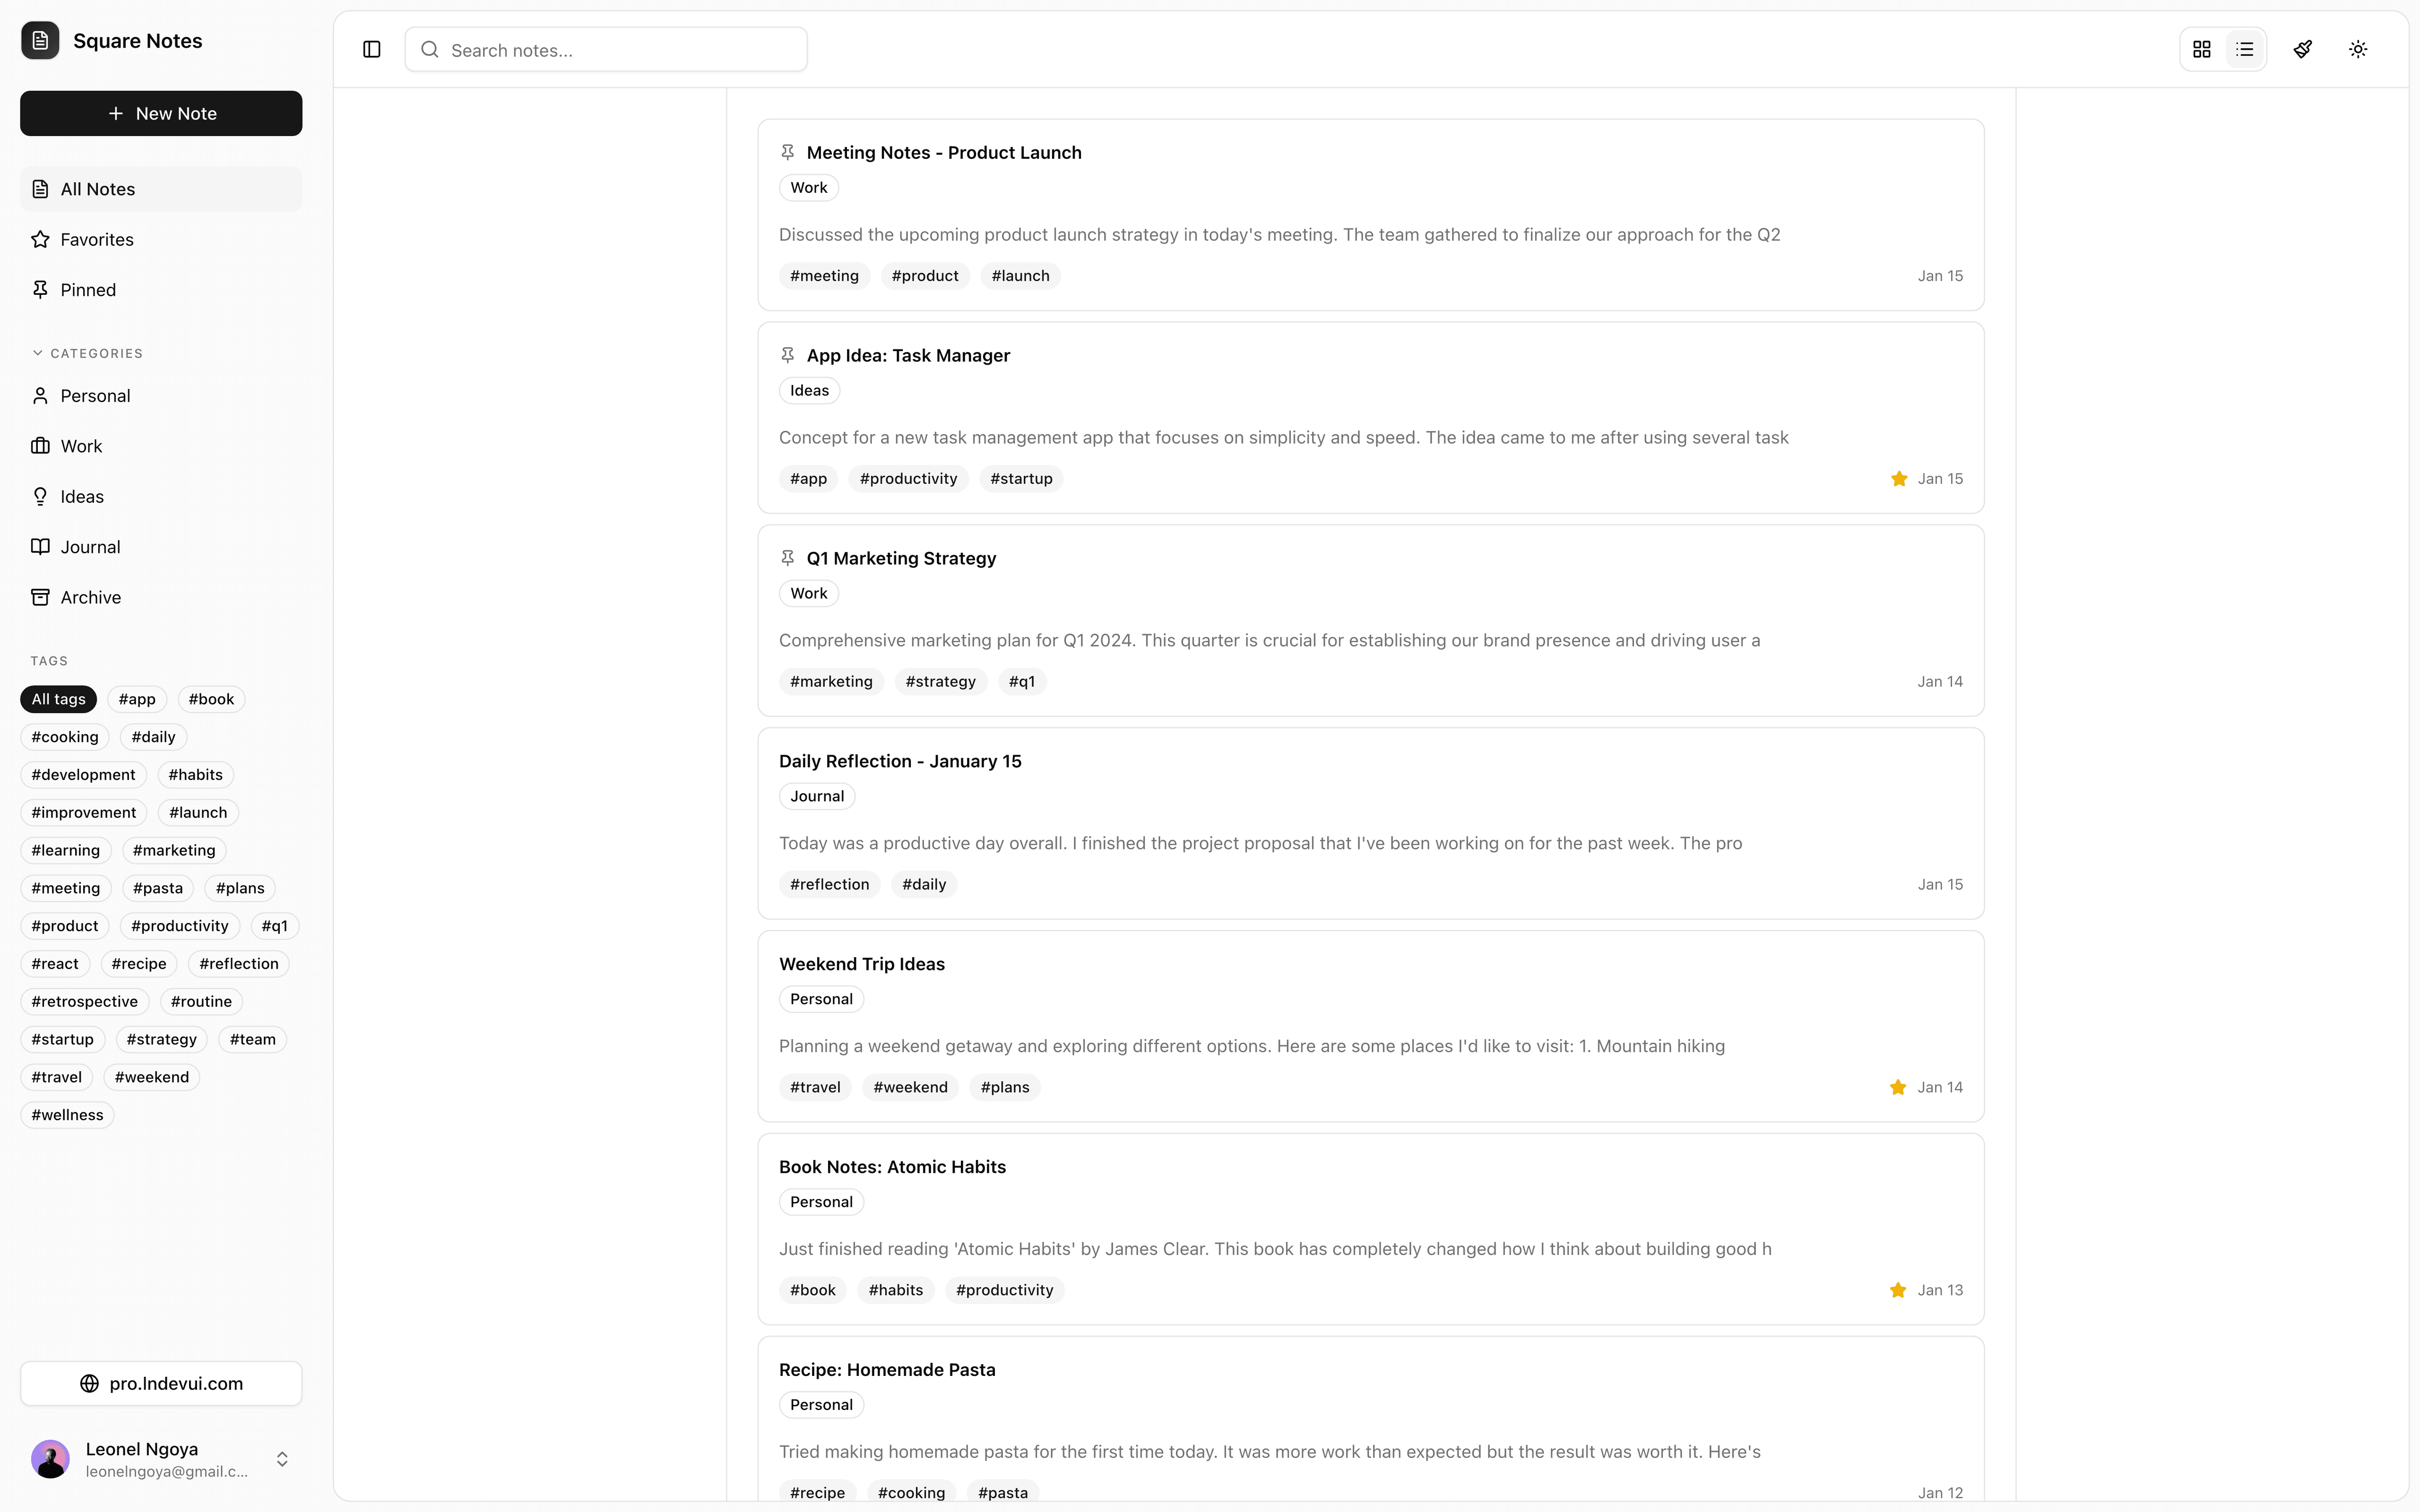Filter by #react tag

[55, 964]
